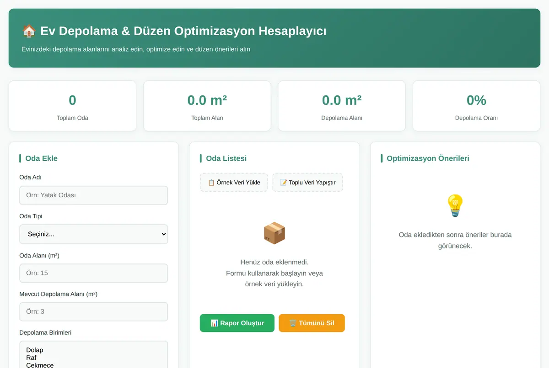This screenshot has height=368, width=549.
Task: Click the house icon in the header
Action: pos(29,31)
